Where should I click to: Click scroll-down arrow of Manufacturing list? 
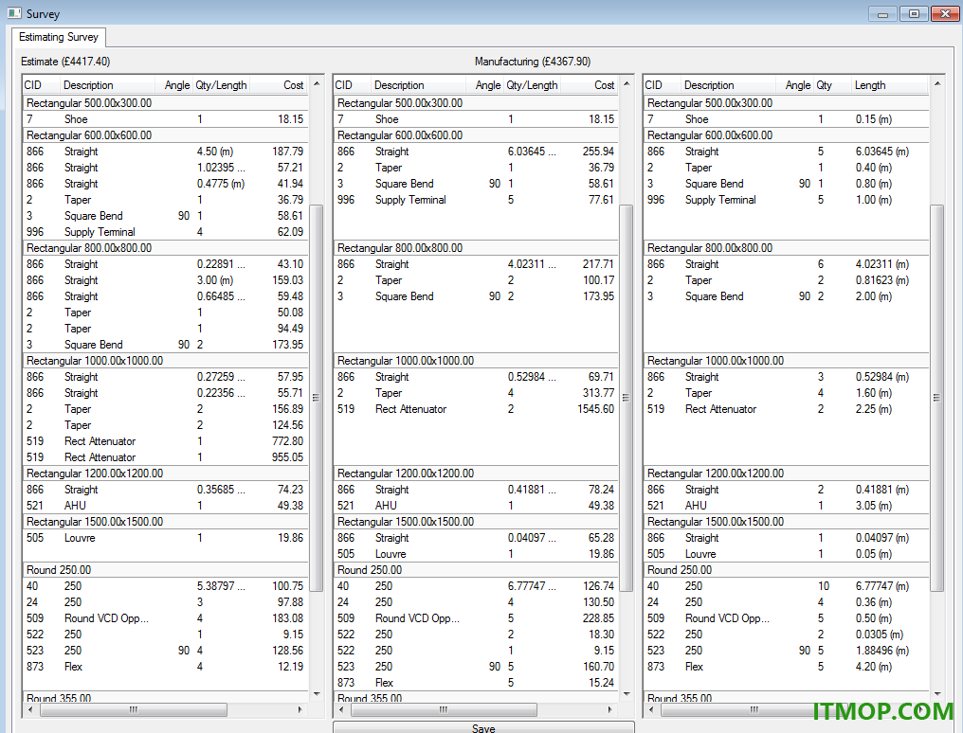coord(627,694)
